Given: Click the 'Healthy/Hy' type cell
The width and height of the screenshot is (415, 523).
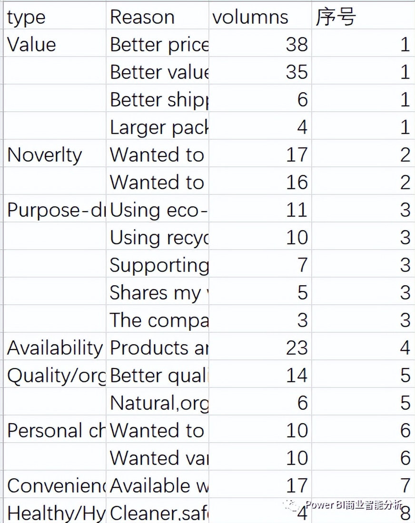Looking at the screenshot, I should pyautogui.click(x=55, y=511).
